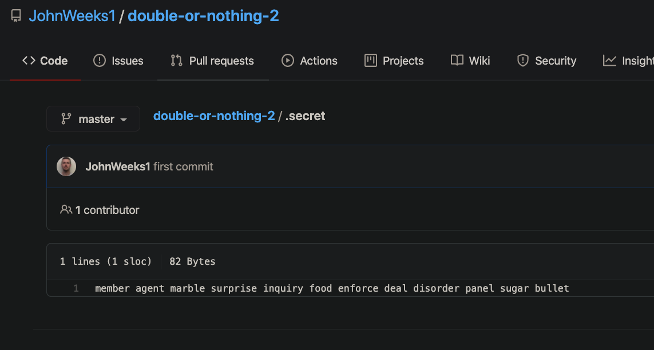This screenshot has height=350, width=654.
Task: Open double-or-nothing-2 repository title link
Action: [203, 16]
